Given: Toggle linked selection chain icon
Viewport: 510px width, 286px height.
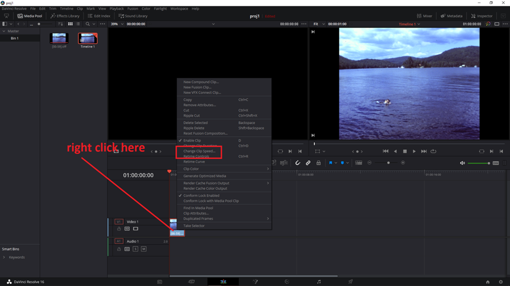Looking at the screenshot, I should tap(308, 163).
